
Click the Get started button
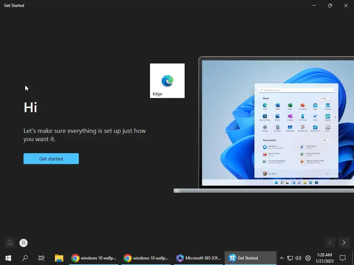[51, 159]
